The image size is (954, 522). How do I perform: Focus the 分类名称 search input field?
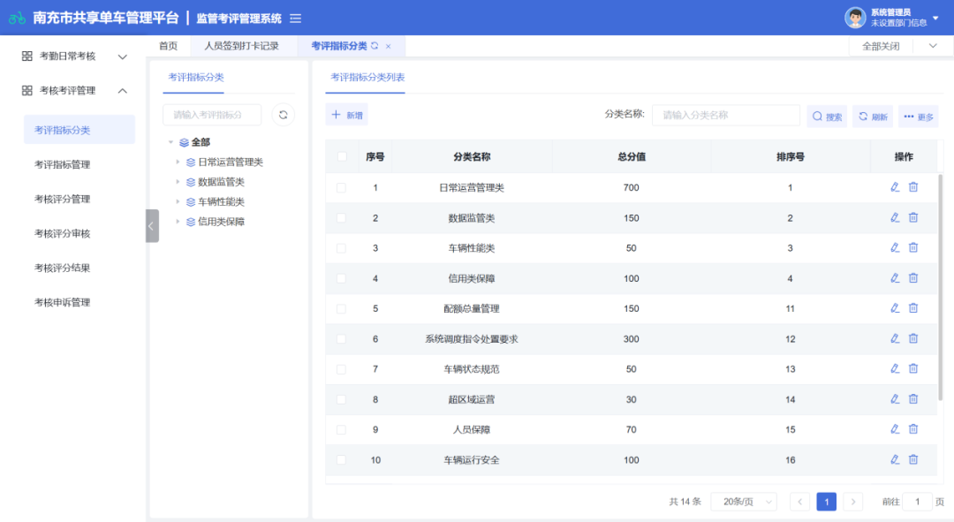pos(726,115)
